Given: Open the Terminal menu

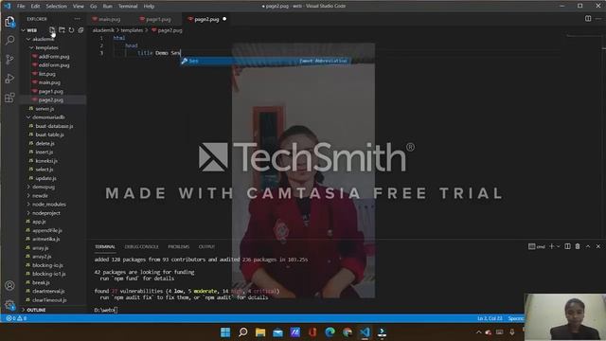Looking at the screenshot, I should (x=128, y=7).
